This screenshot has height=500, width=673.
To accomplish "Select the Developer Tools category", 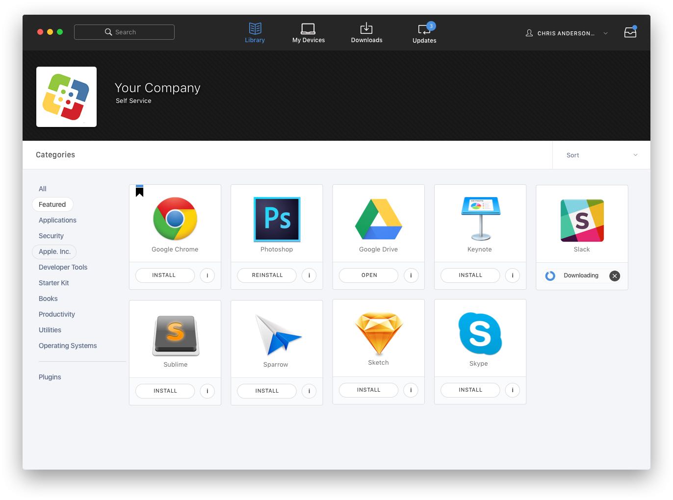I will [x=63, y=267].
